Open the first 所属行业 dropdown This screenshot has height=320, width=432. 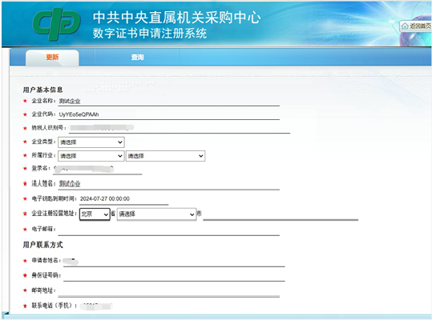tap(91, 156)
